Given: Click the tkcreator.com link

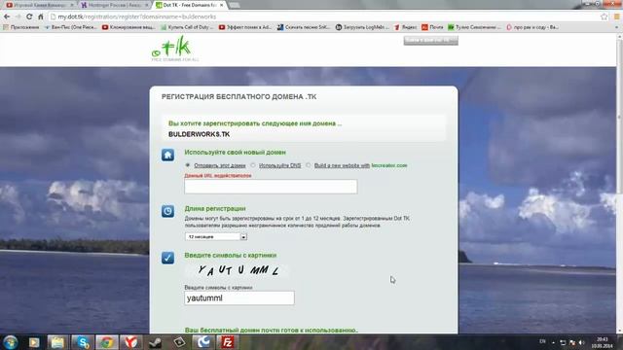Looking at the screenshot, I should coord(389,165).
